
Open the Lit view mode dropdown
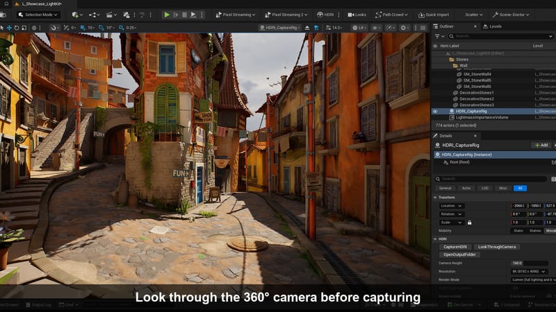coord(359,27)
